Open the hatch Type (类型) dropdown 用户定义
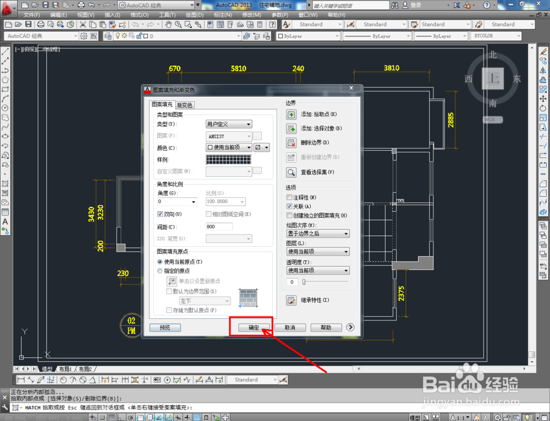This screenshot has width=550, height=421. point(229,124)
